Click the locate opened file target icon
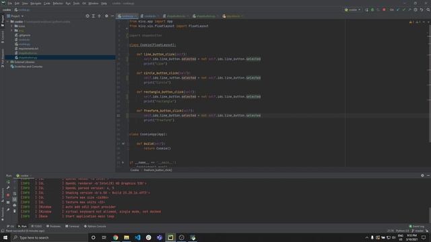The height and width of the screenshot is (242, 431). click(x=88, y=16)
